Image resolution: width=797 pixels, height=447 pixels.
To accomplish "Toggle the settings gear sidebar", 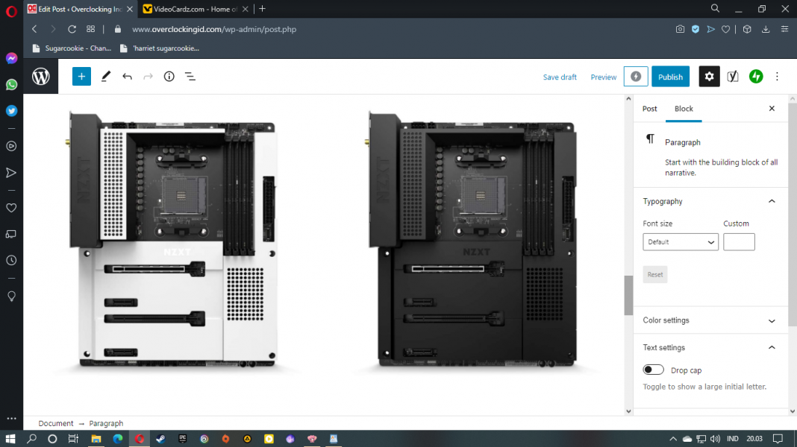I will pyautogui.click(x=709, y=77).
